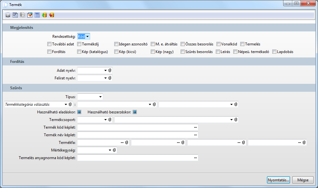Click paperclip of second Termékcsoport field
Screen dimensions: 318x188
pos(236,120)
